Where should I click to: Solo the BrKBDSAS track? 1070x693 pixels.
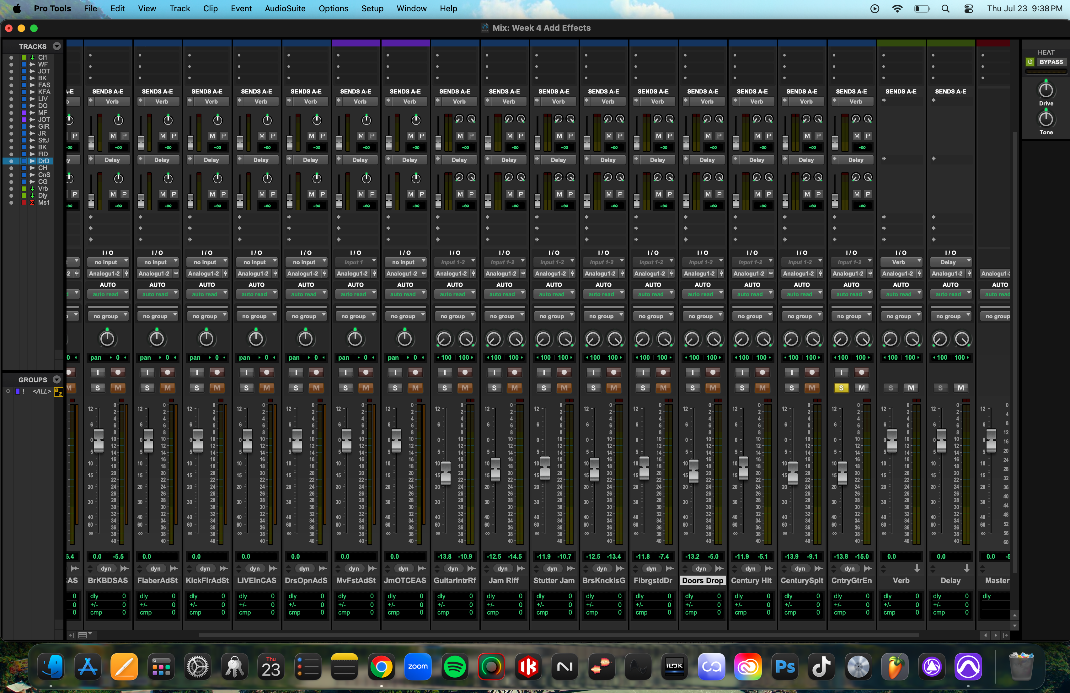pos(98,388)
